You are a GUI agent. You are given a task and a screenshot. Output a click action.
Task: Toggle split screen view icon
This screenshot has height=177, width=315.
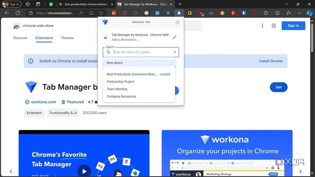click(x=277, y=13)
